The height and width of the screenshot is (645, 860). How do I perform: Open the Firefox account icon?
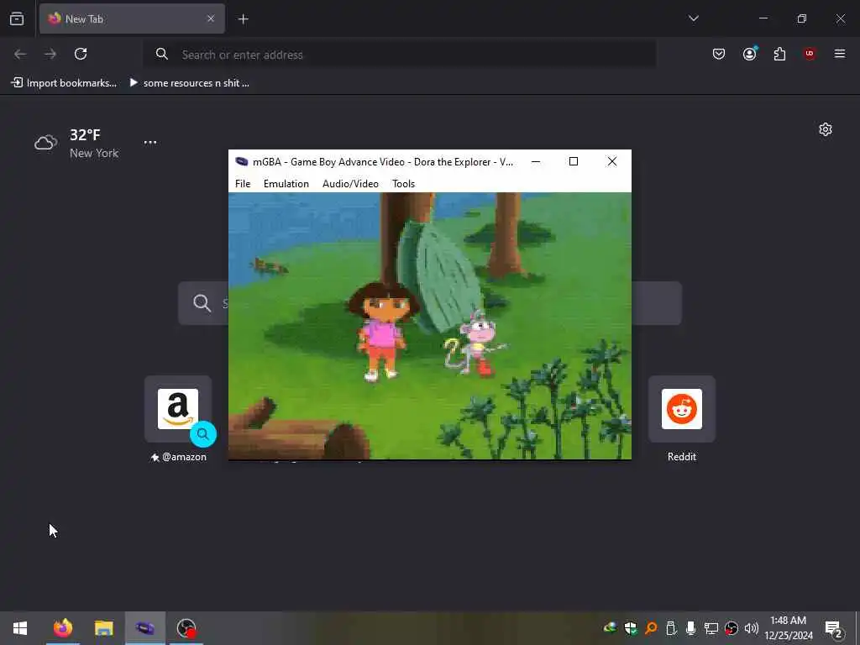(749, 54)
